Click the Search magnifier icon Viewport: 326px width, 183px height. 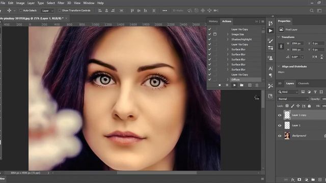coord(312,10)
